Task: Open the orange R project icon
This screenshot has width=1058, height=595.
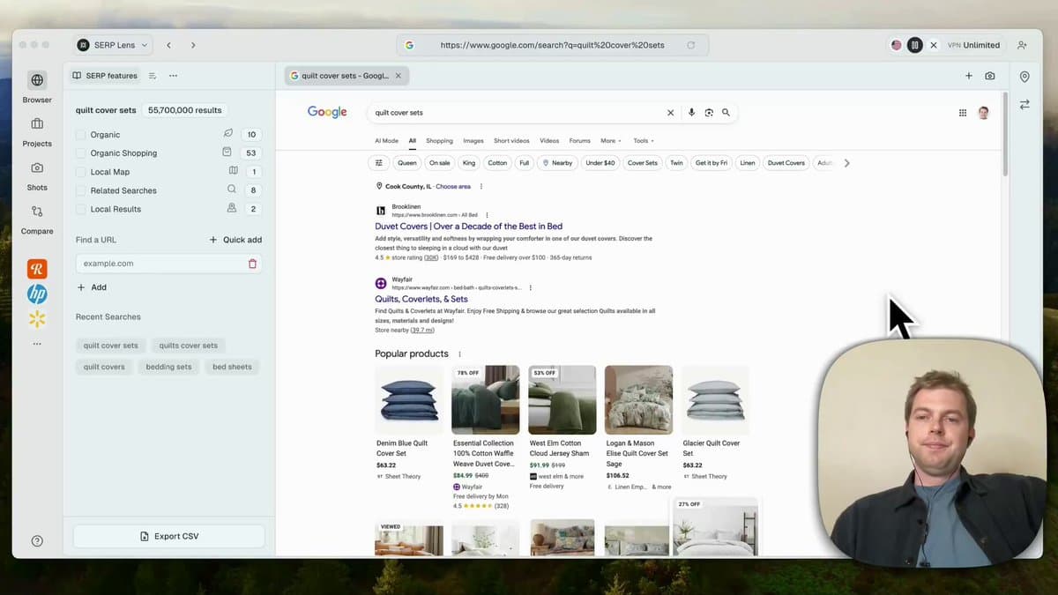Action: tap(37, 270)
